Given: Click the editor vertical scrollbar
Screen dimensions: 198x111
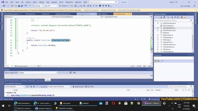Looking at the screenshot, I should [152, 42].
